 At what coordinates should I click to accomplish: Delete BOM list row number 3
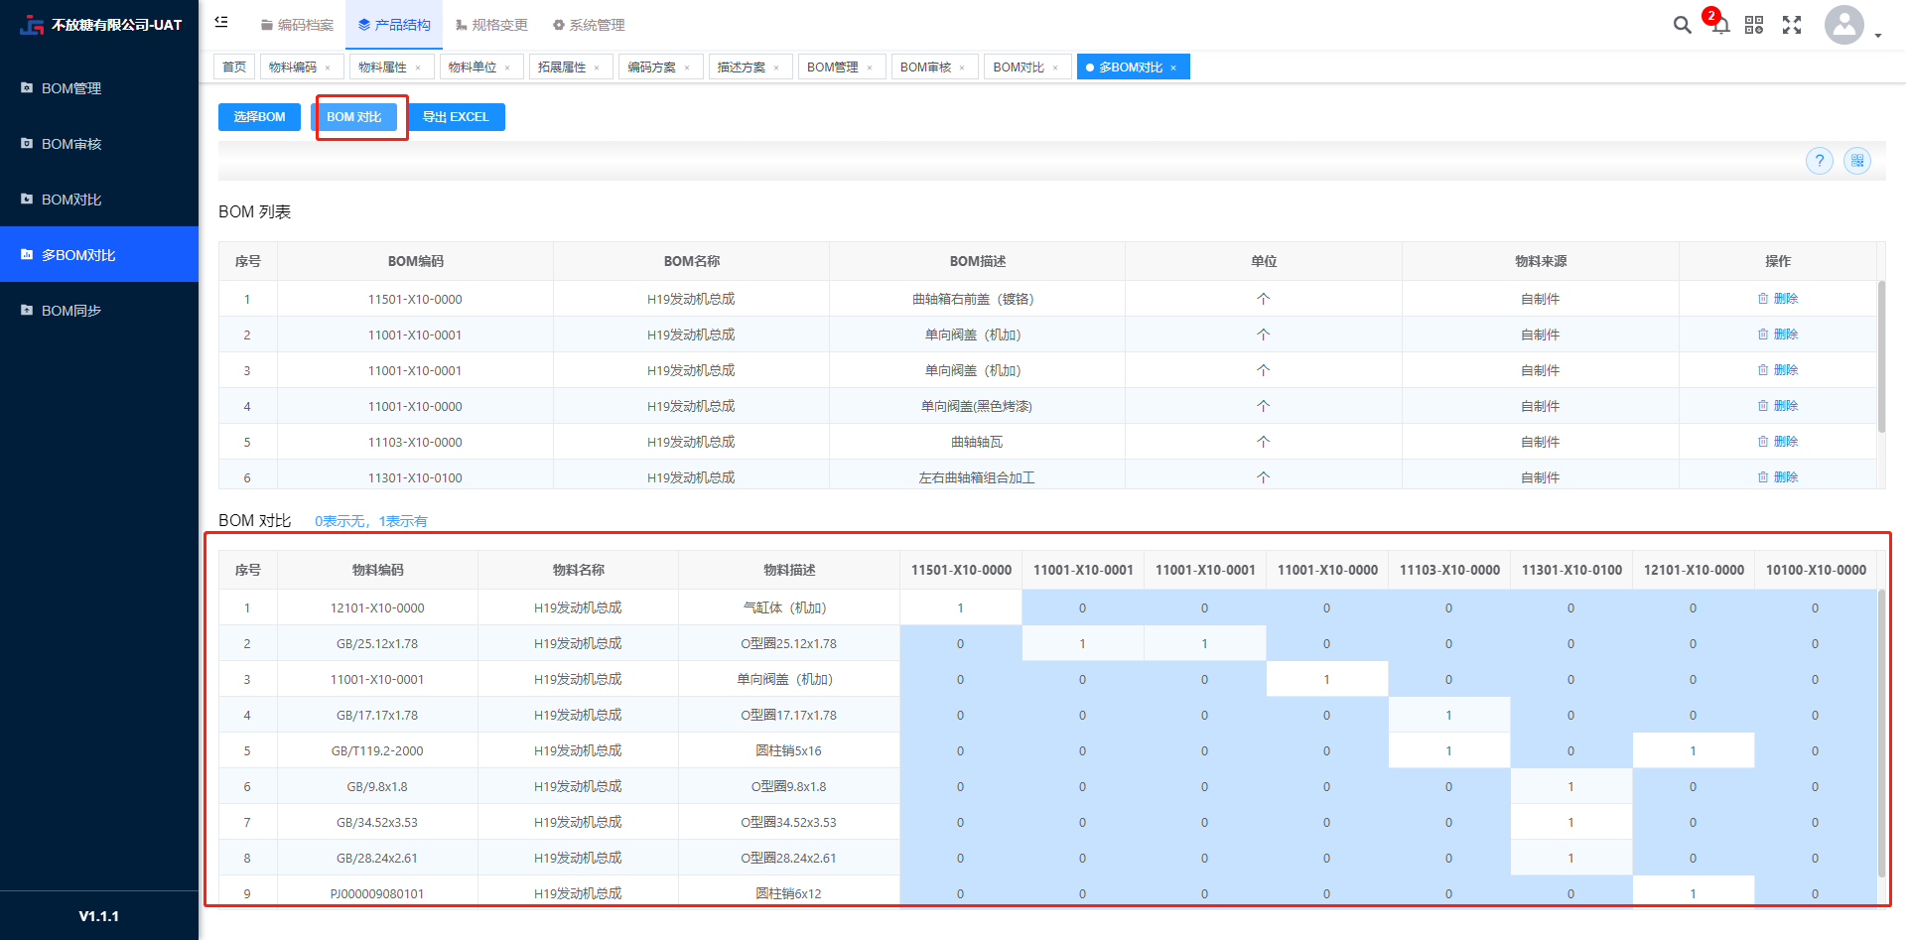(1778, 370)
